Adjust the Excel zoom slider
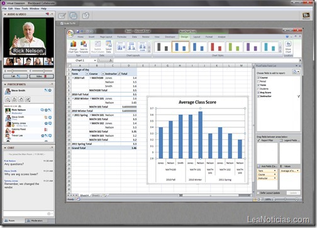Viewport: 317px width, 228px height. click(285, 199)
